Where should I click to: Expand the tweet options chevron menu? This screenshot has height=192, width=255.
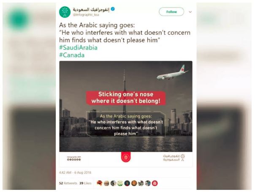[190, 12]
